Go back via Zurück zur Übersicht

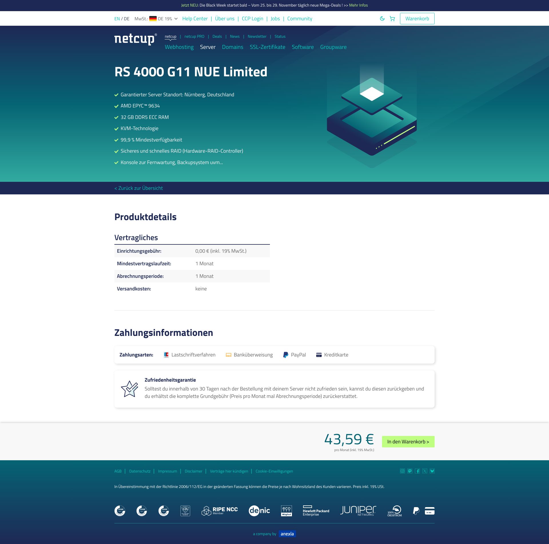(x=139, y=188)
